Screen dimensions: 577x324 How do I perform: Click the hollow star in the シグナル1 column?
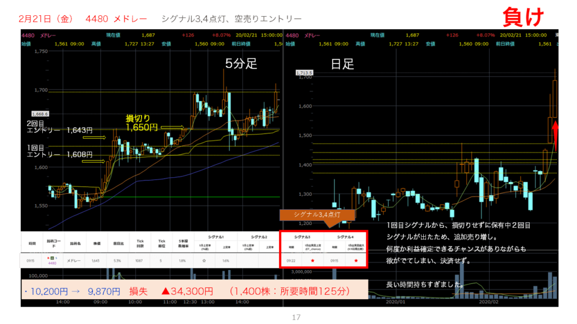click(x=204, y=260)
